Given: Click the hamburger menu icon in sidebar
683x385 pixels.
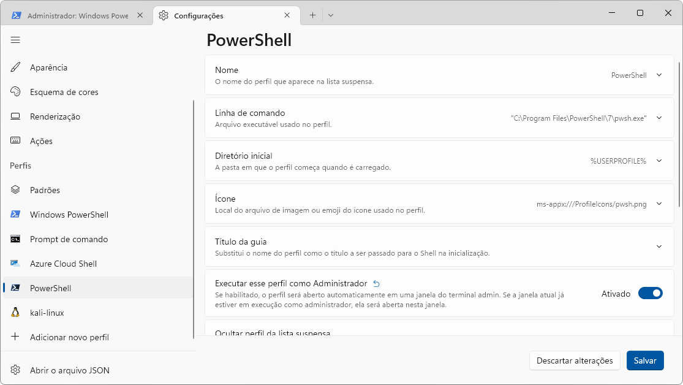Looking at the screenshot, I should coord(15,40).
